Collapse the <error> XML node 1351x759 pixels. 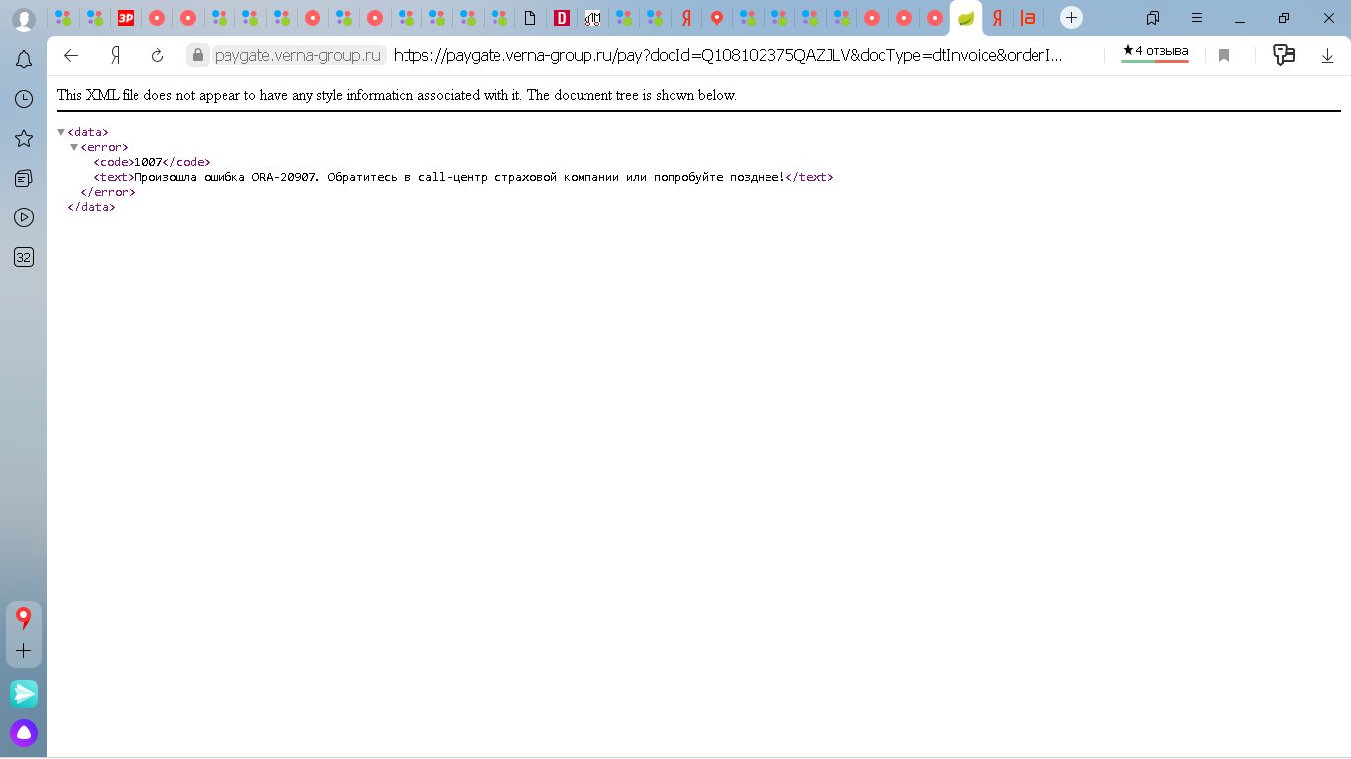[x=74, y=147]
